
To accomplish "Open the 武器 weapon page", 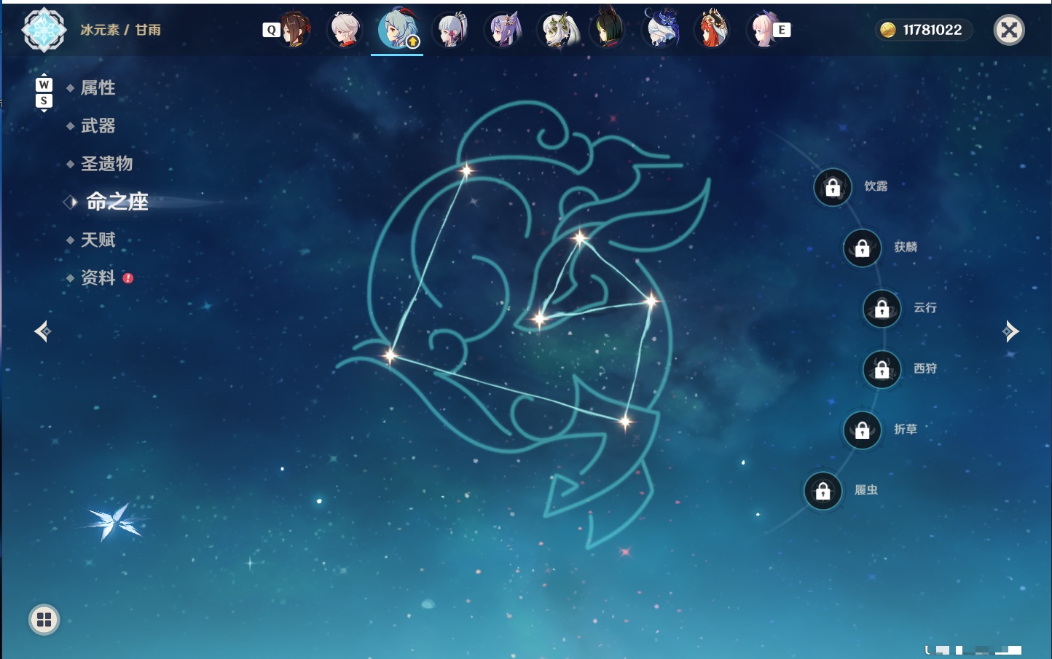I will (x=98, y=126).
